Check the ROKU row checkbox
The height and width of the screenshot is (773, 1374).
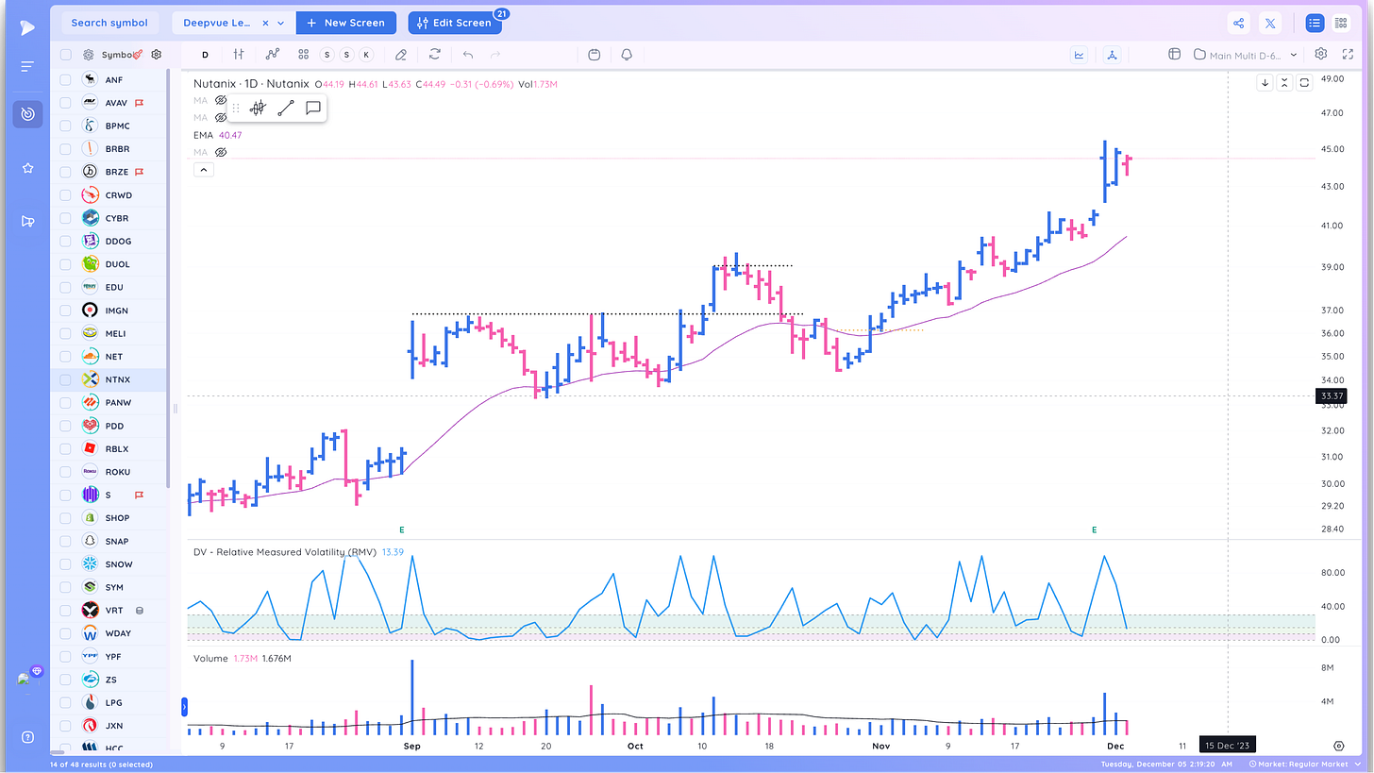click(66, 472)
